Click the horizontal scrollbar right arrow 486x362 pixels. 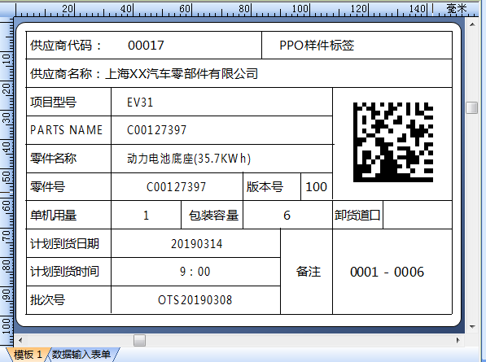coord(458,340)
